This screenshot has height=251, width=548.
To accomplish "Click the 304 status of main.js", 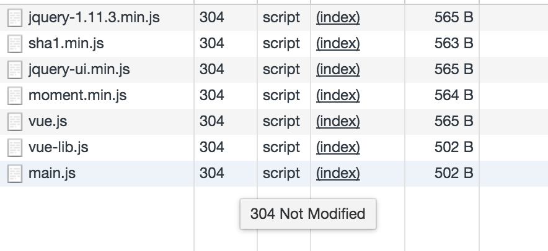I will (212, 173).
